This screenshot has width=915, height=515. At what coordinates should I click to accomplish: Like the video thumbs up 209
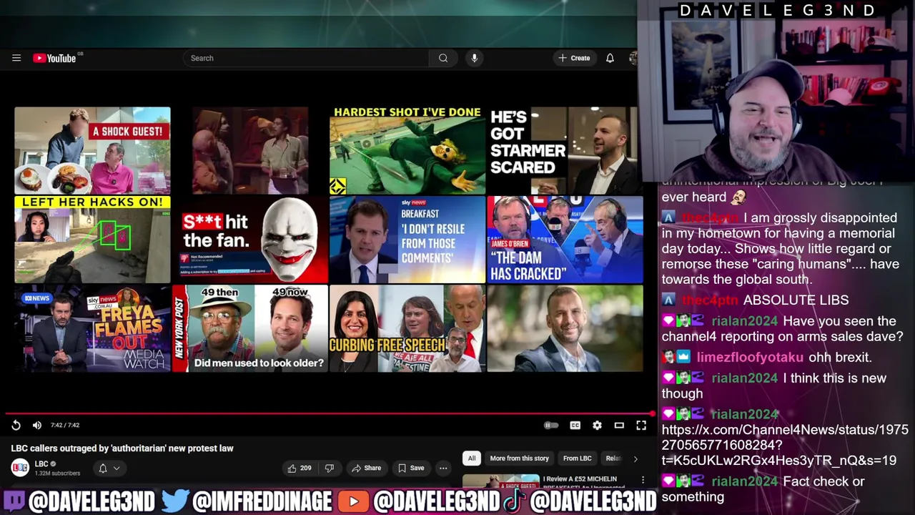pyautogui.click(x=300, y=468)
